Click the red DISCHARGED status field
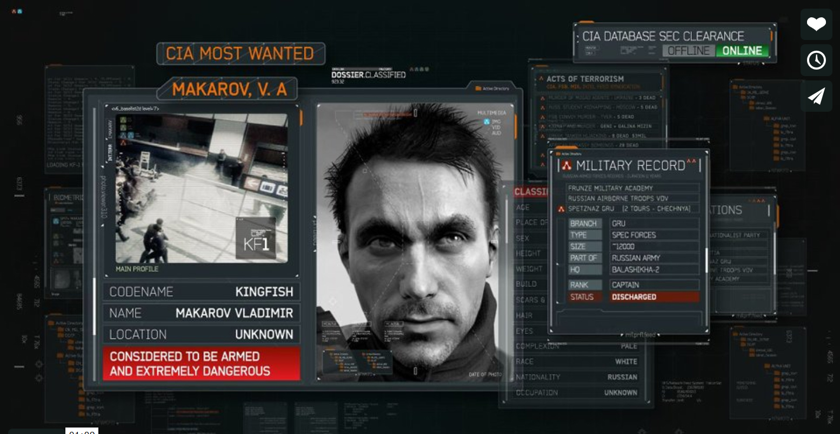 [x=655, y=297]
